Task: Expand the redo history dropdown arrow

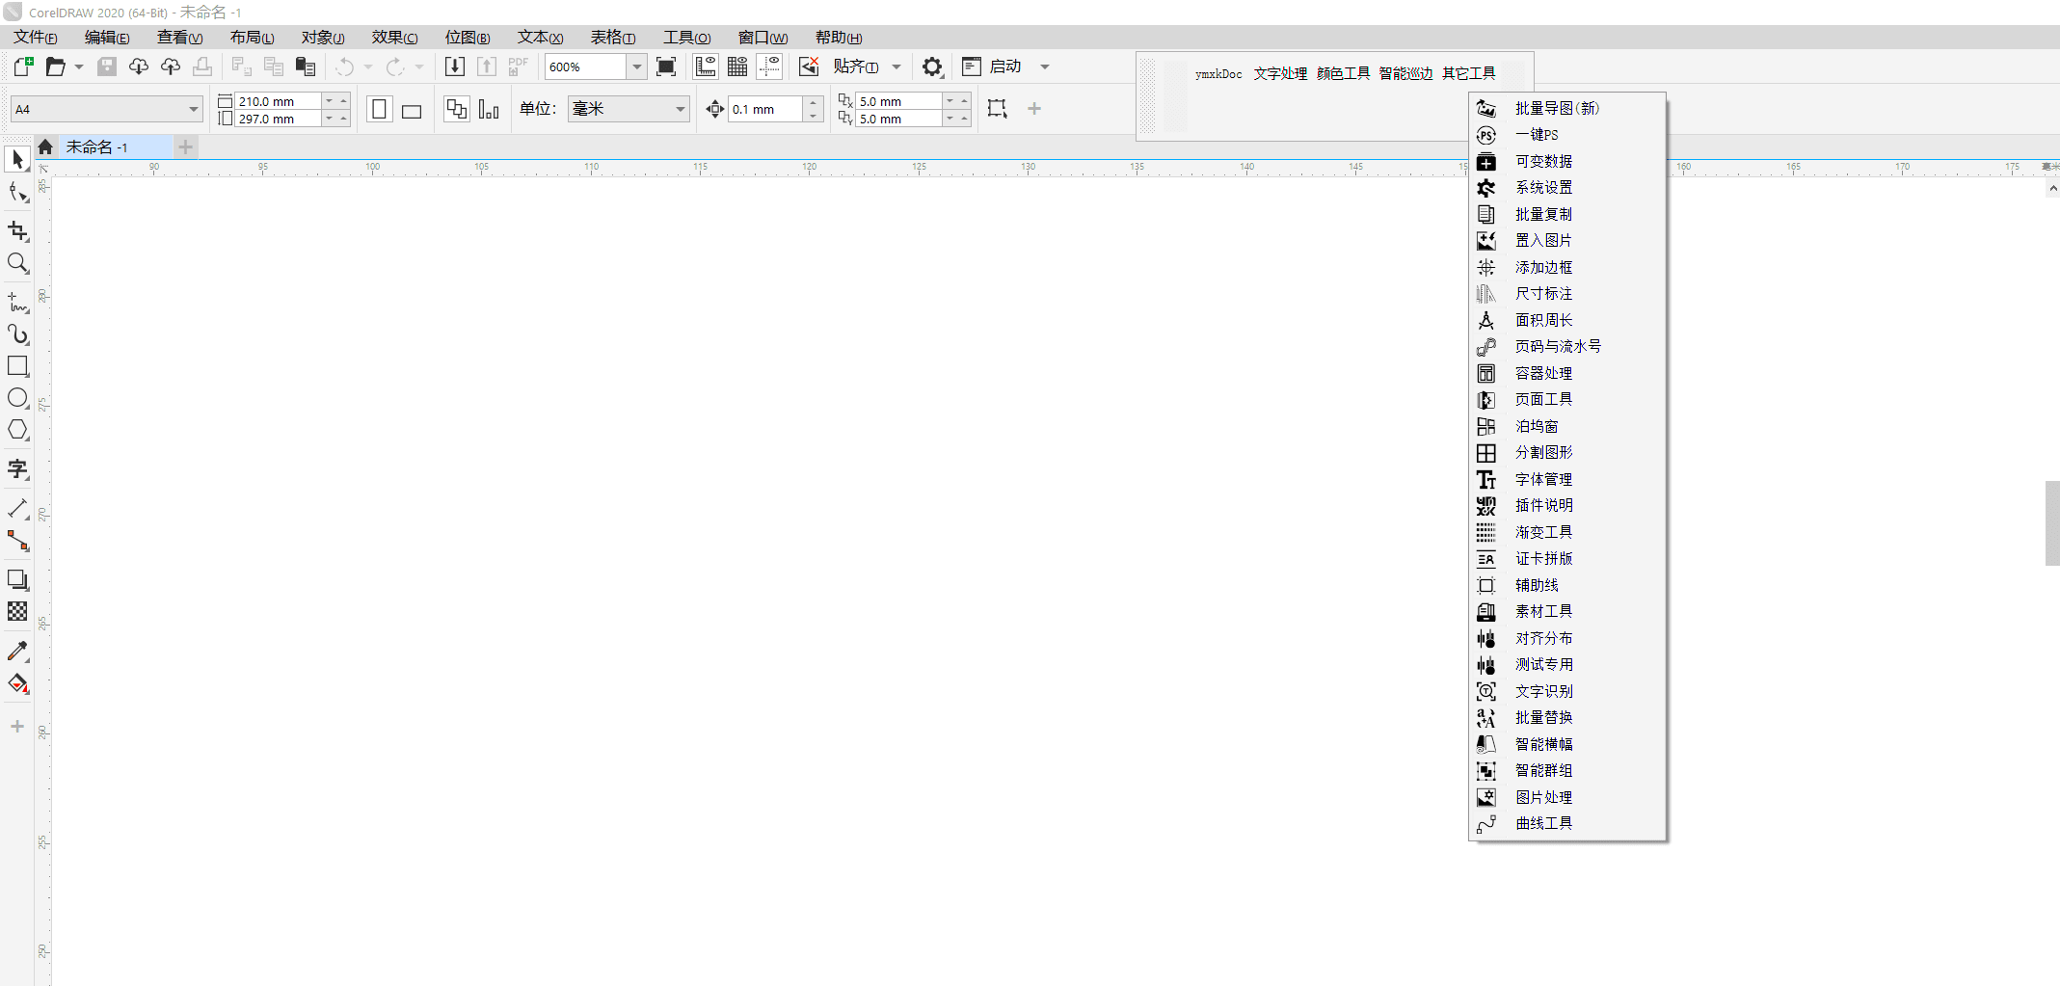Action: 419,67
